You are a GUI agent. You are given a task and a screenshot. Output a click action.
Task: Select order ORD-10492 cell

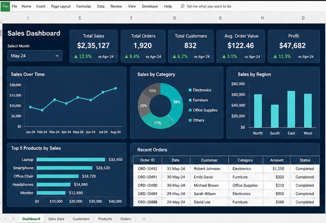click(148, 169)
